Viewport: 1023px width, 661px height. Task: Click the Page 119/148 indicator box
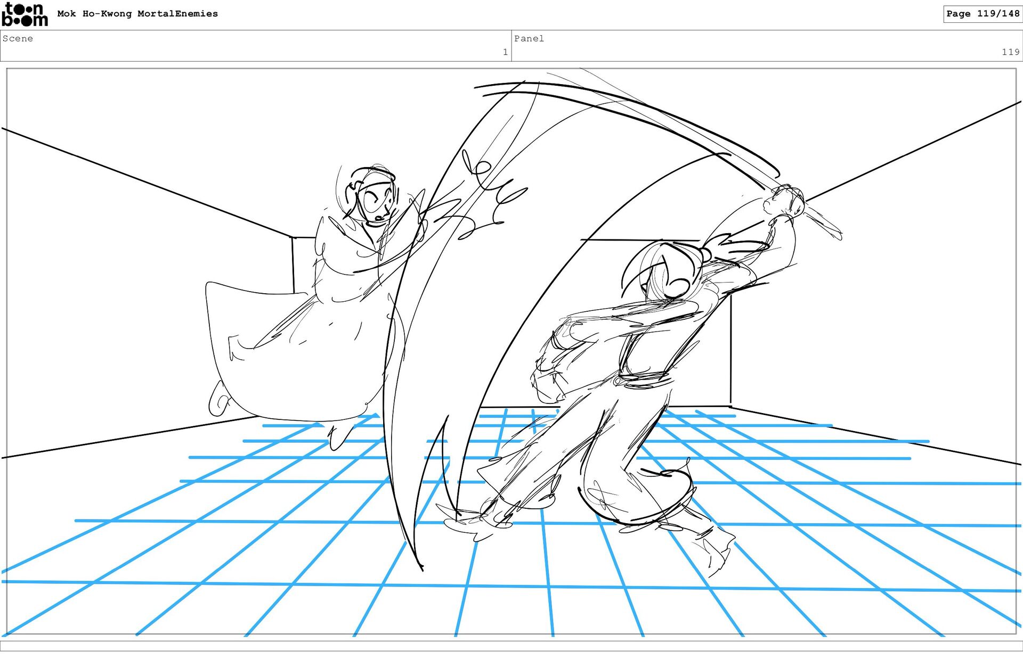(982, 14)
